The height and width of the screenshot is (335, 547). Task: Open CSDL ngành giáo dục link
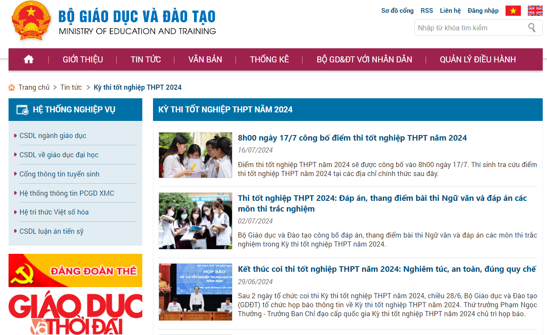tap(53, 135)
